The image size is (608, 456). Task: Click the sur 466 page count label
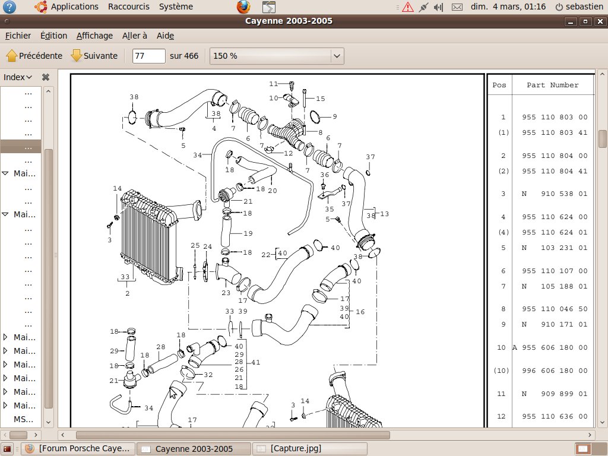pos(184,56)
